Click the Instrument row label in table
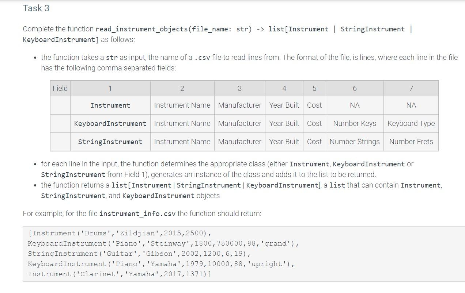Image resolution: width=465 pixels, height=293 pixels. [x=110, y=105]
